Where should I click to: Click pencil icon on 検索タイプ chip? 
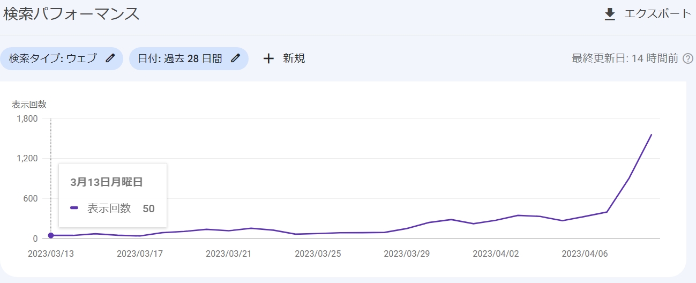(x=110, y=58)
